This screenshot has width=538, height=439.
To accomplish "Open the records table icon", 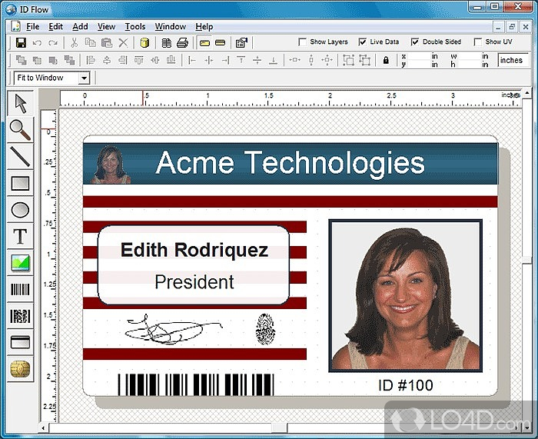I will (167, 42).
